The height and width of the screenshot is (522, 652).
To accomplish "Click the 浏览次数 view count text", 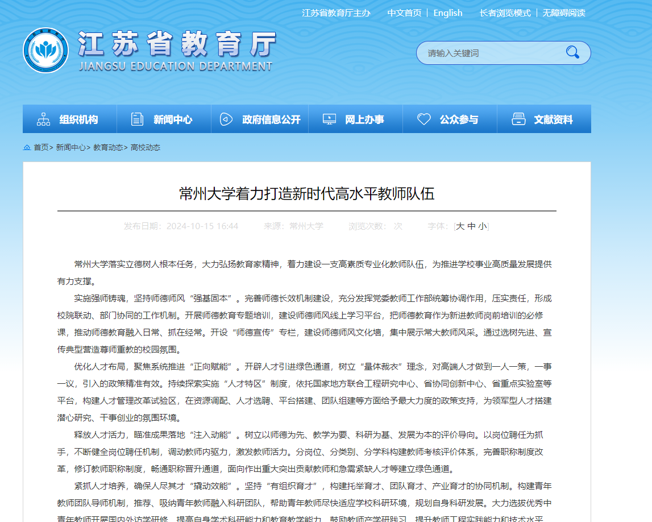I will pos(376,226).
